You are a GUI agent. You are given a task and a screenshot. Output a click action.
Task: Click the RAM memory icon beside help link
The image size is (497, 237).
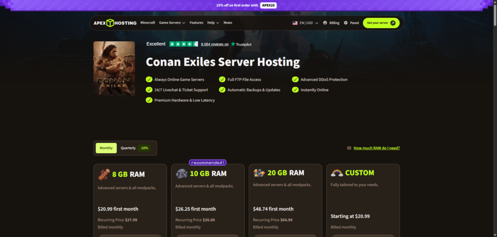click(x=349, y=148)
